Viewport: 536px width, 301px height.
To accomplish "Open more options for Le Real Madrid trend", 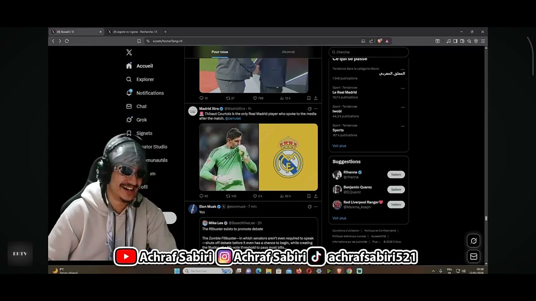I will (402, 88).
